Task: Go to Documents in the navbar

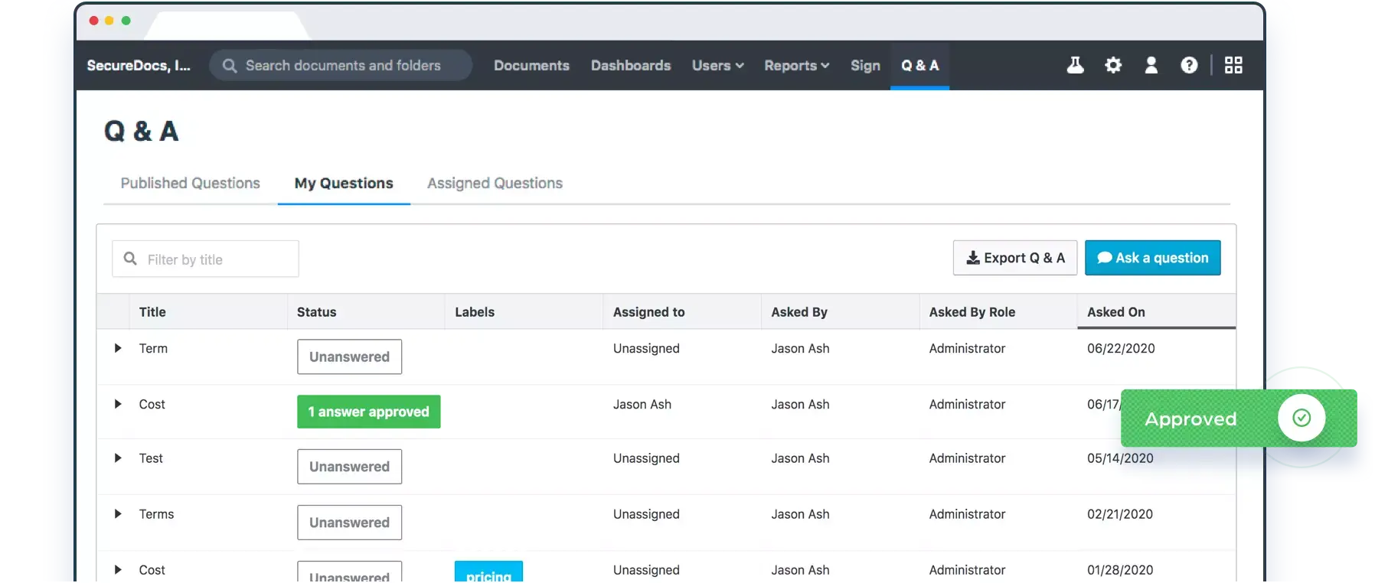Action: (x=531, y=66)
